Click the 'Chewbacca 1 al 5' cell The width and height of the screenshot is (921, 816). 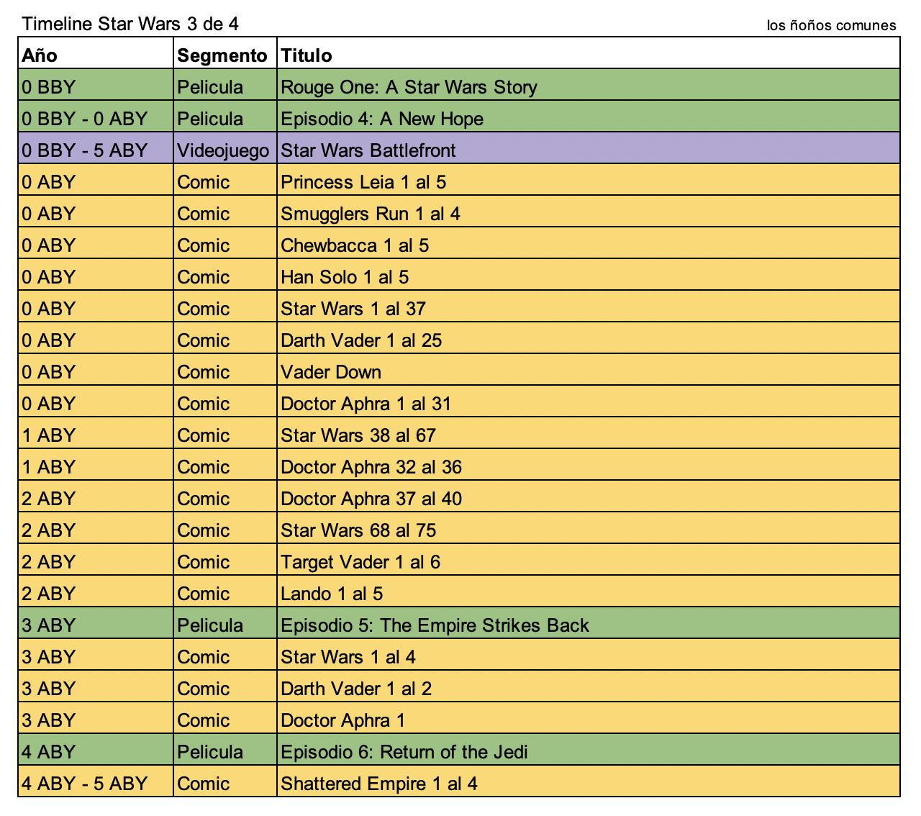[x=355, y=245]
